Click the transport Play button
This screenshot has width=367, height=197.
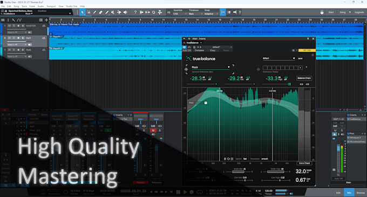point(185,192)
